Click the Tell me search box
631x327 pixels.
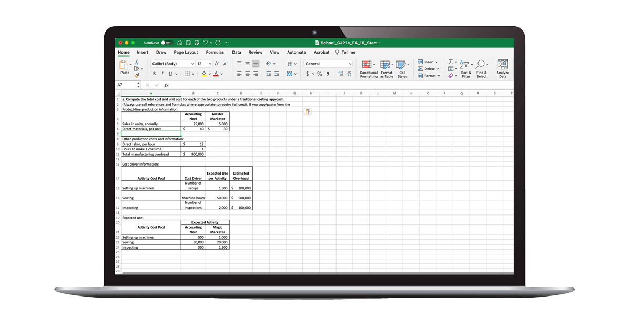[x=345, y=53]
